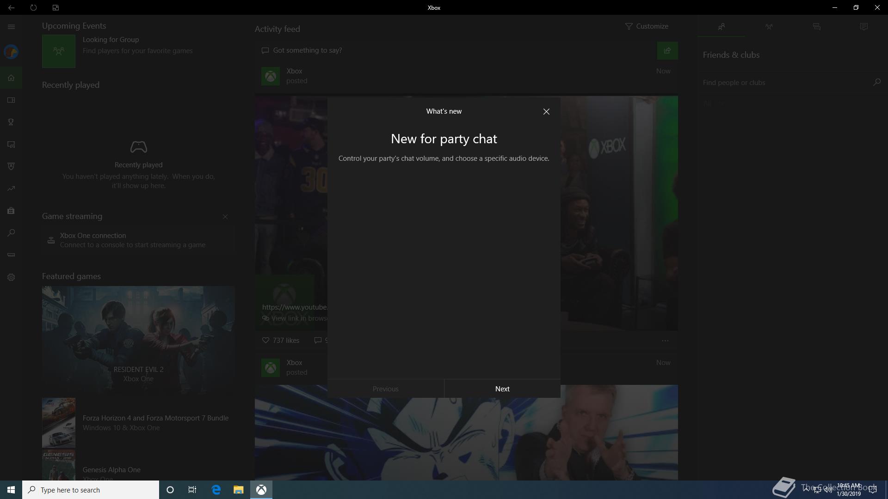The height and width of the screenshot is (499, 888).
Task: Open Trending arrow icon in sidebar
Action: pos(11,189)
